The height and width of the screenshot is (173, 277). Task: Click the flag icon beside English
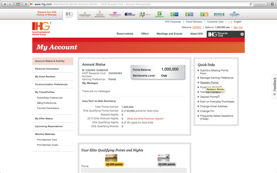coord(230,22)
